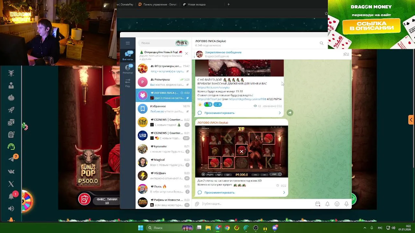Open the Magical channel
Viewport: 415px width, 233px height.
coord(164,162)
